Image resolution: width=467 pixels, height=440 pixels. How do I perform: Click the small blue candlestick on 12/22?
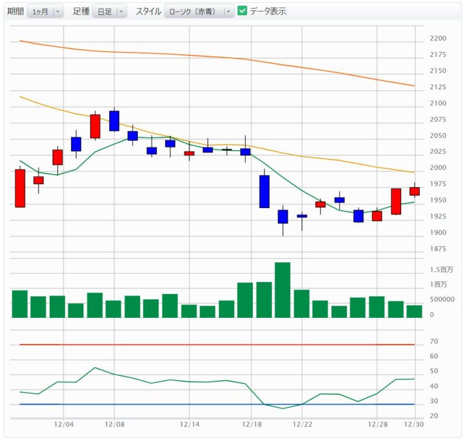point(302,216)
